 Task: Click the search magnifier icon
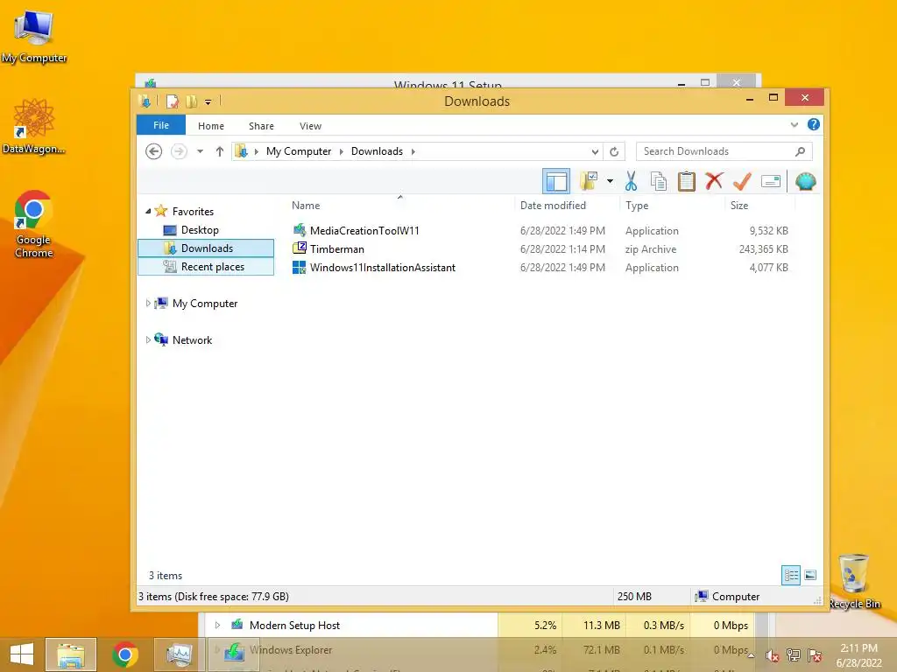pyautogui.click(x=801, y=151)
